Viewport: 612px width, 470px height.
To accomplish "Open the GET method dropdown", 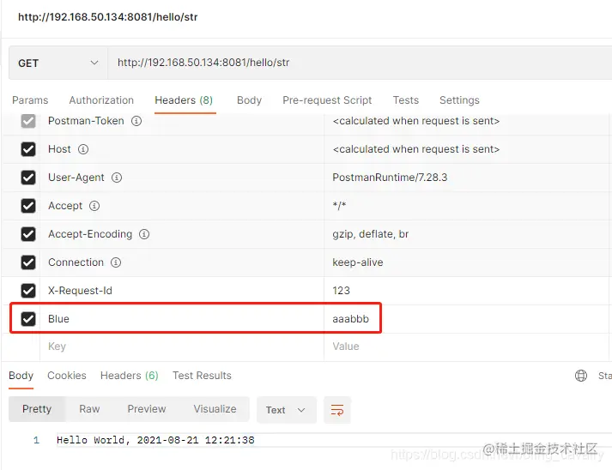I will [58, 63].
